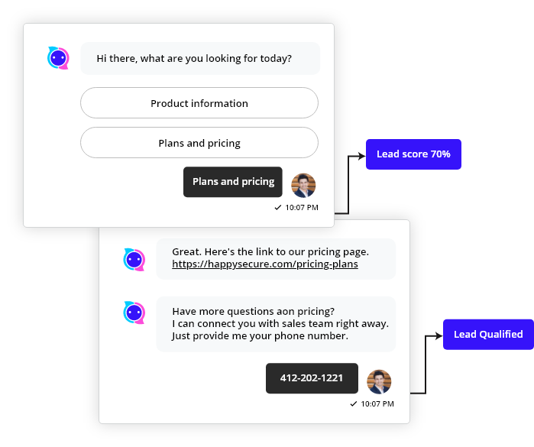This screenshot has height=447, width=534.
Task: Choose the Product information quick reply
Action: [x=199, y=103]
